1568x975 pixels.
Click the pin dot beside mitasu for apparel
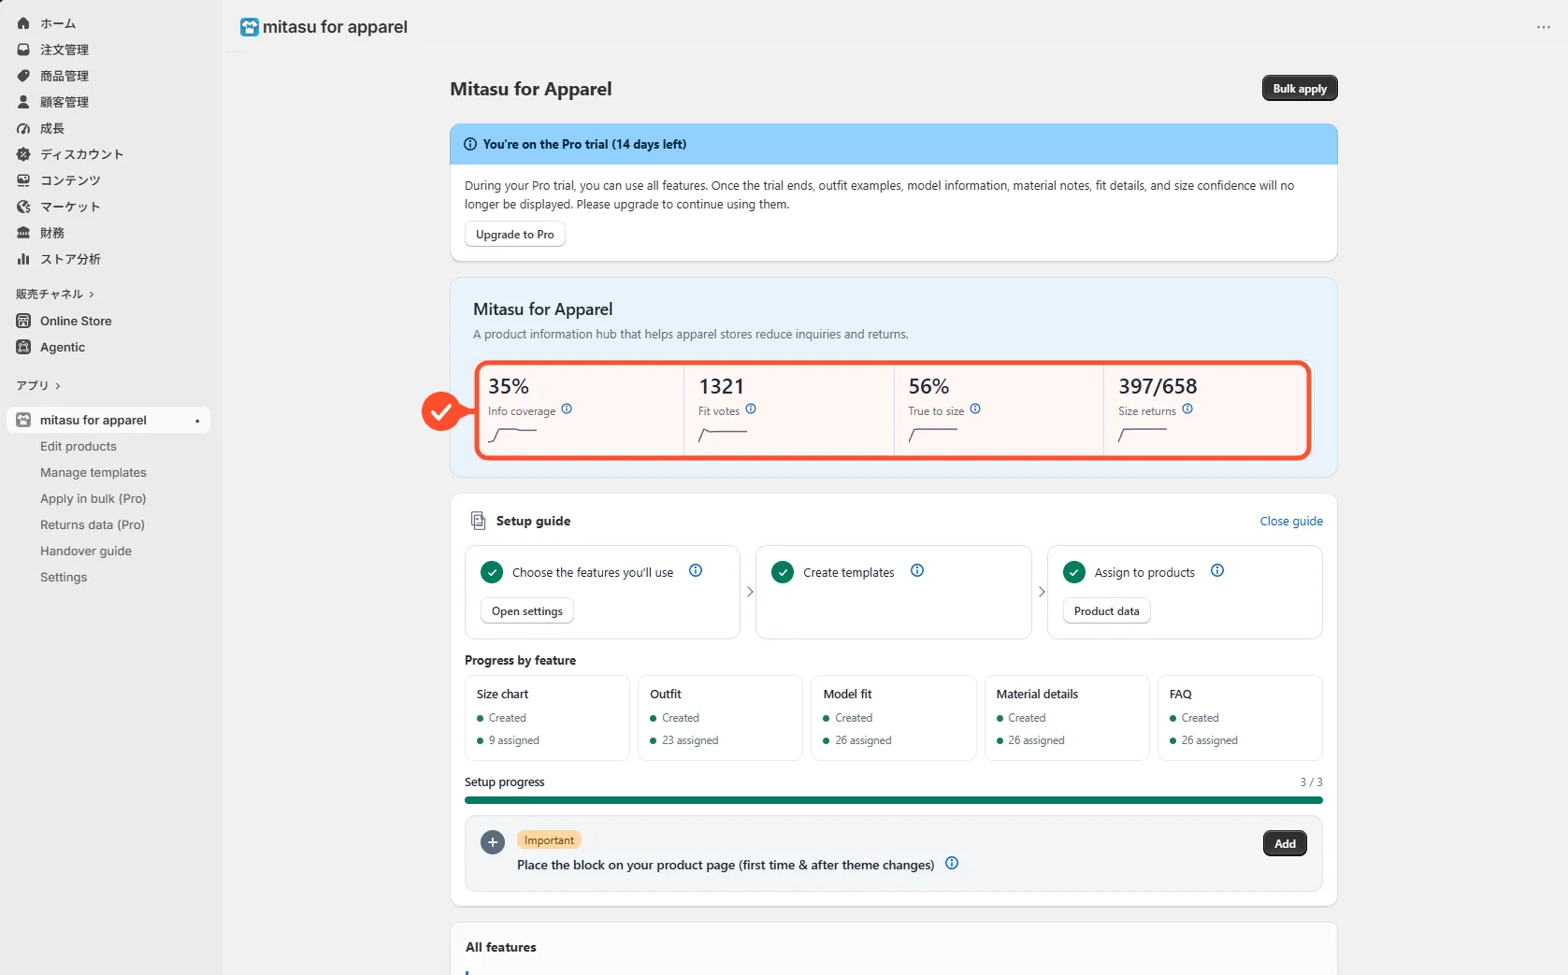tap(197, 421)
